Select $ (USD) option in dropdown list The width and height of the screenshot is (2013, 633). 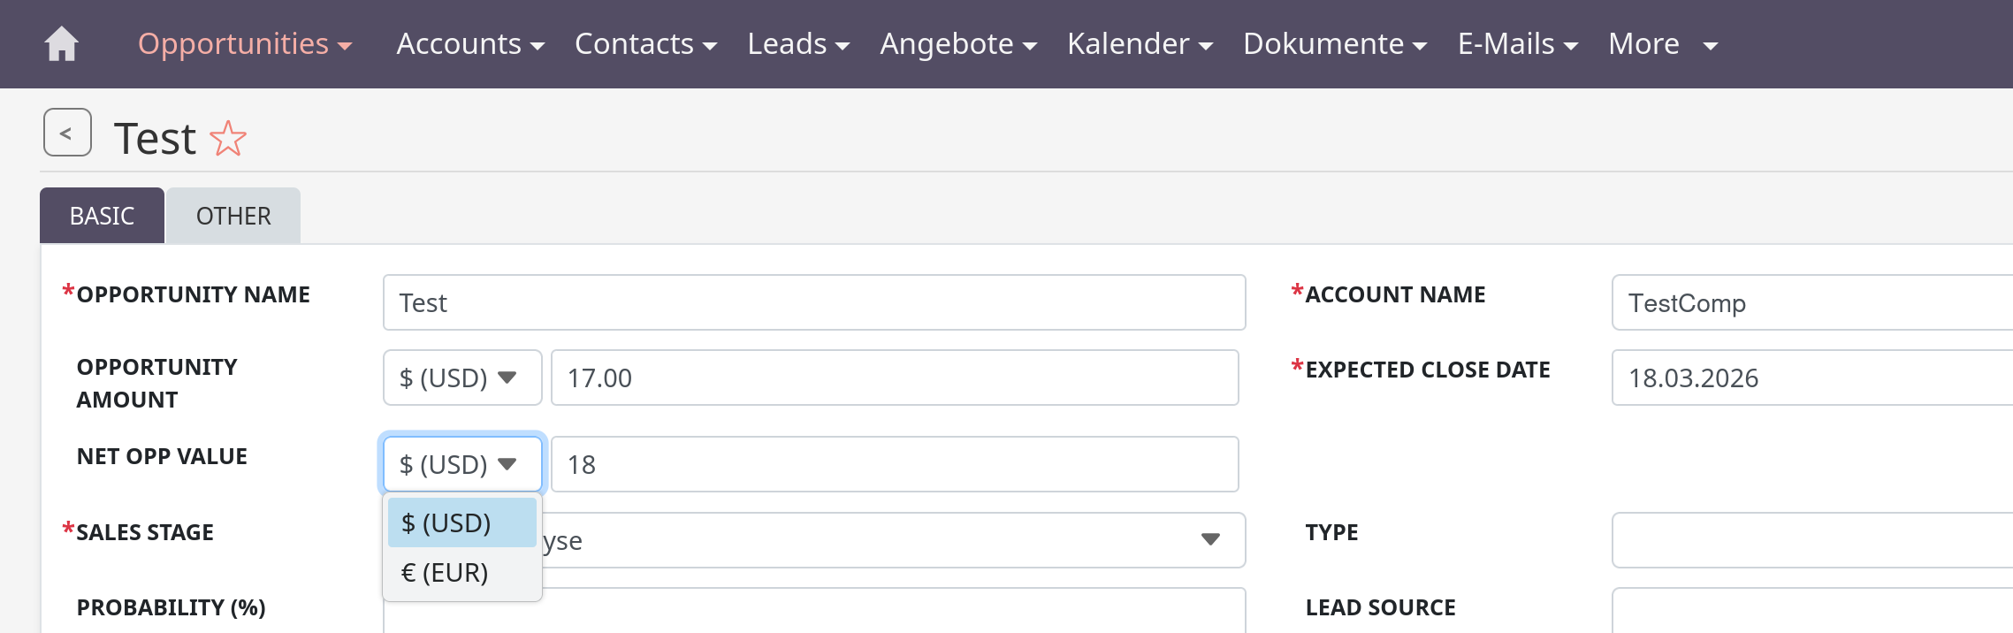click(446, 523)
